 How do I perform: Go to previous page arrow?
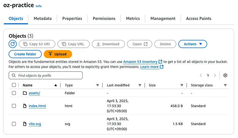pyautogui.click(x=201, y=75)
